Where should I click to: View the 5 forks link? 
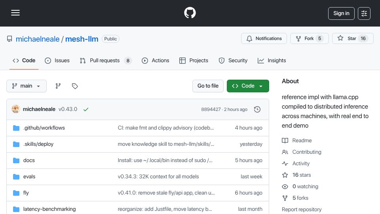[295, 198]
